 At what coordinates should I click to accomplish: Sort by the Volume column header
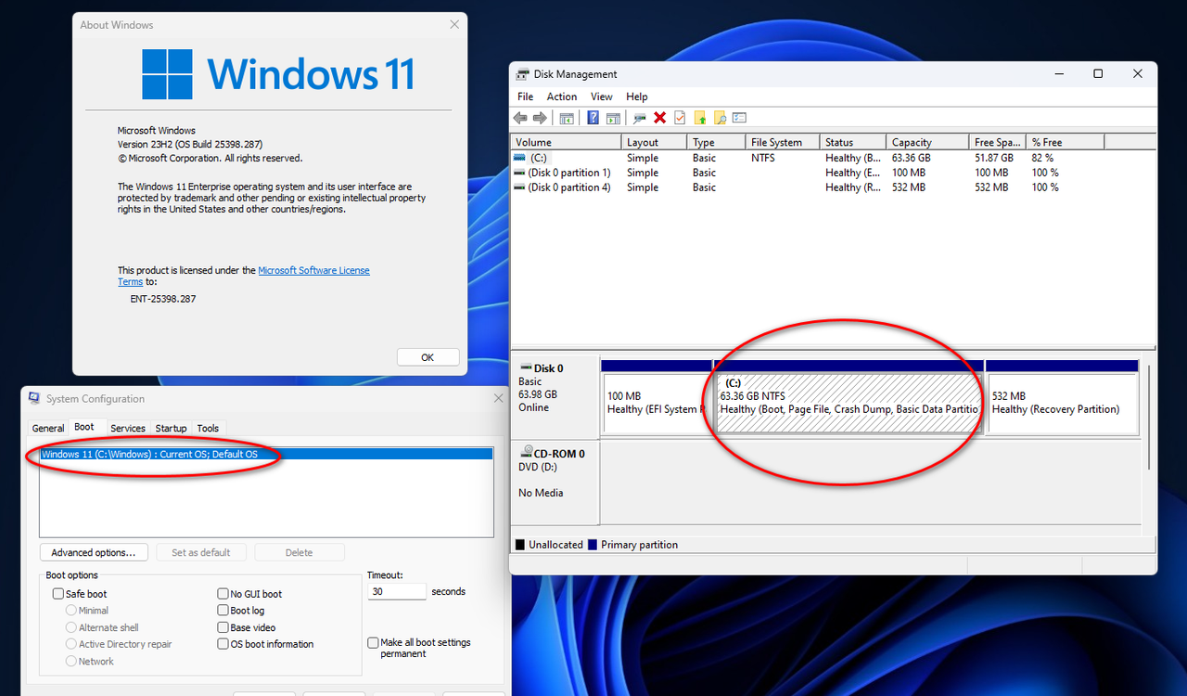click(566, 142)
